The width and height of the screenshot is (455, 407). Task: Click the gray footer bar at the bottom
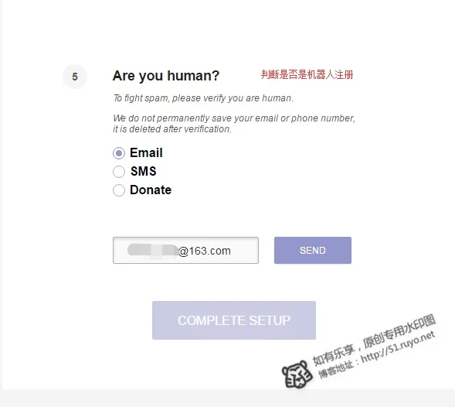(x=227, y=398)
